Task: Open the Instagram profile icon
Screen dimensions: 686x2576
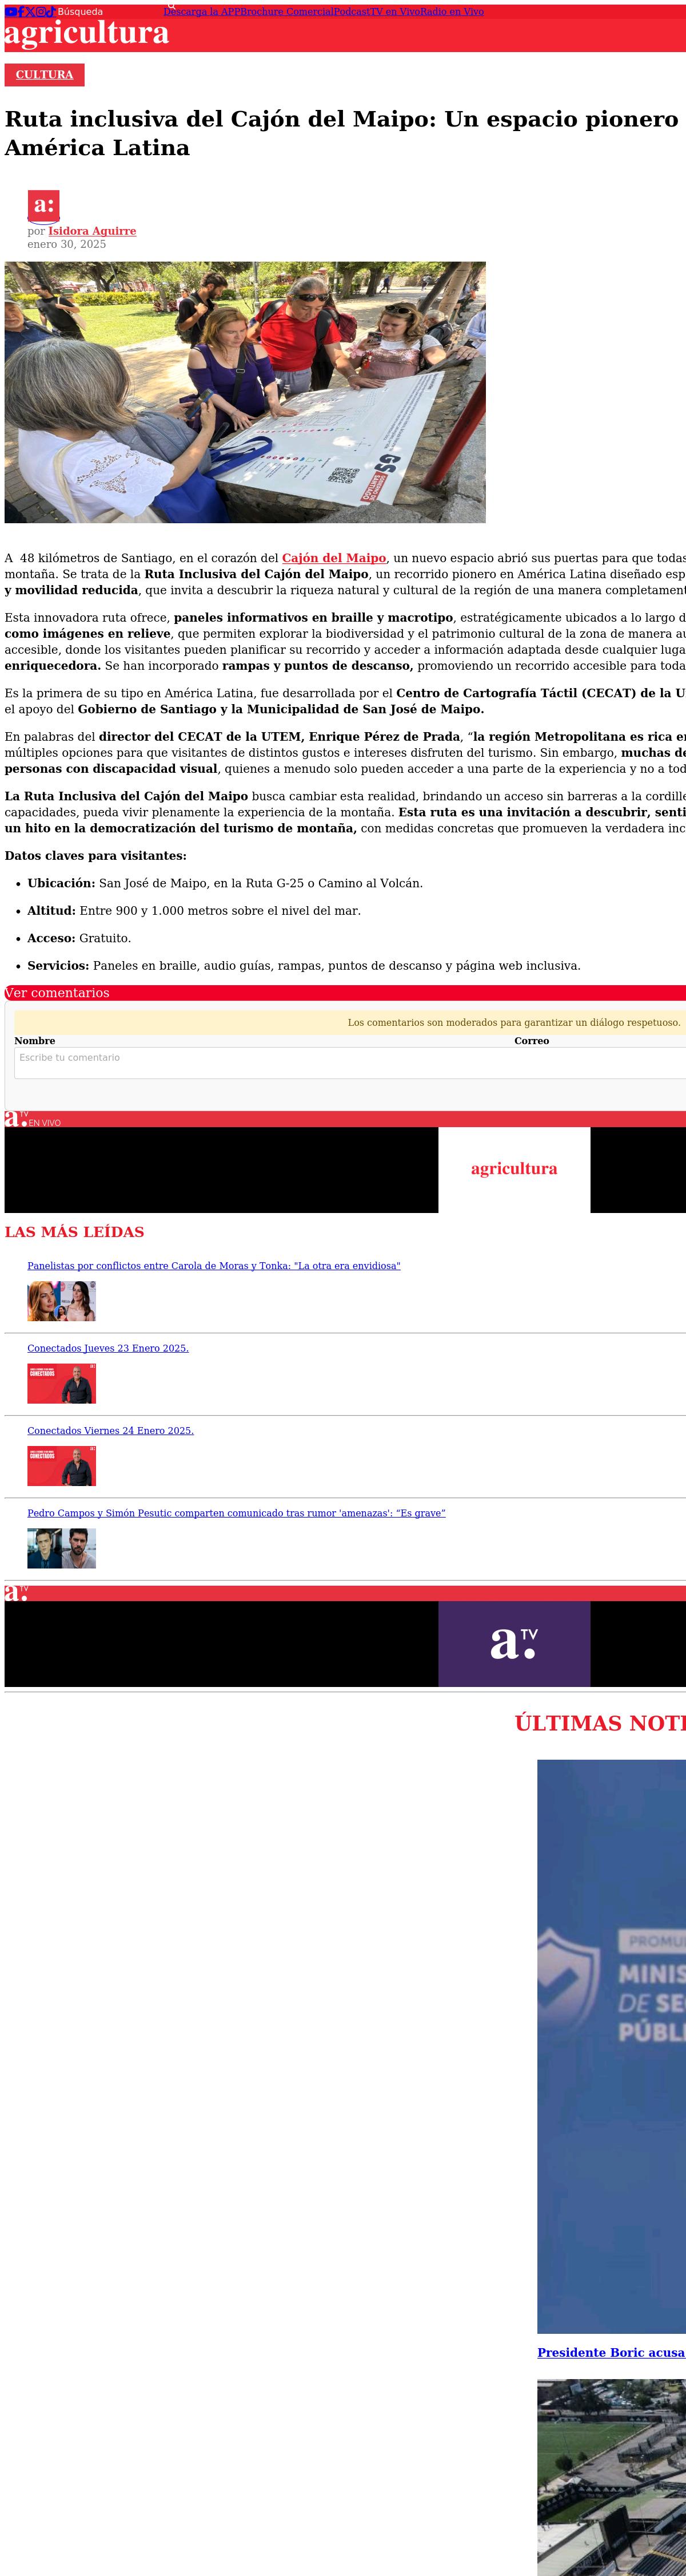Action: click(40, 12)
